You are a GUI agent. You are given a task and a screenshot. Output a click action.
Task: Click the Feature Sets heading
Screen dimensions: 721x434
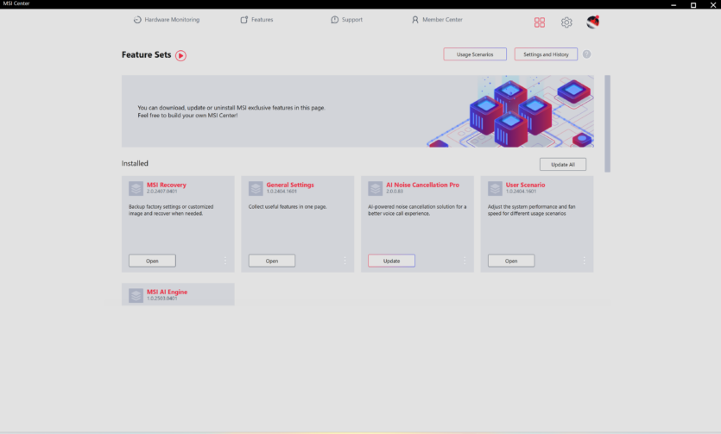(146, 54)
